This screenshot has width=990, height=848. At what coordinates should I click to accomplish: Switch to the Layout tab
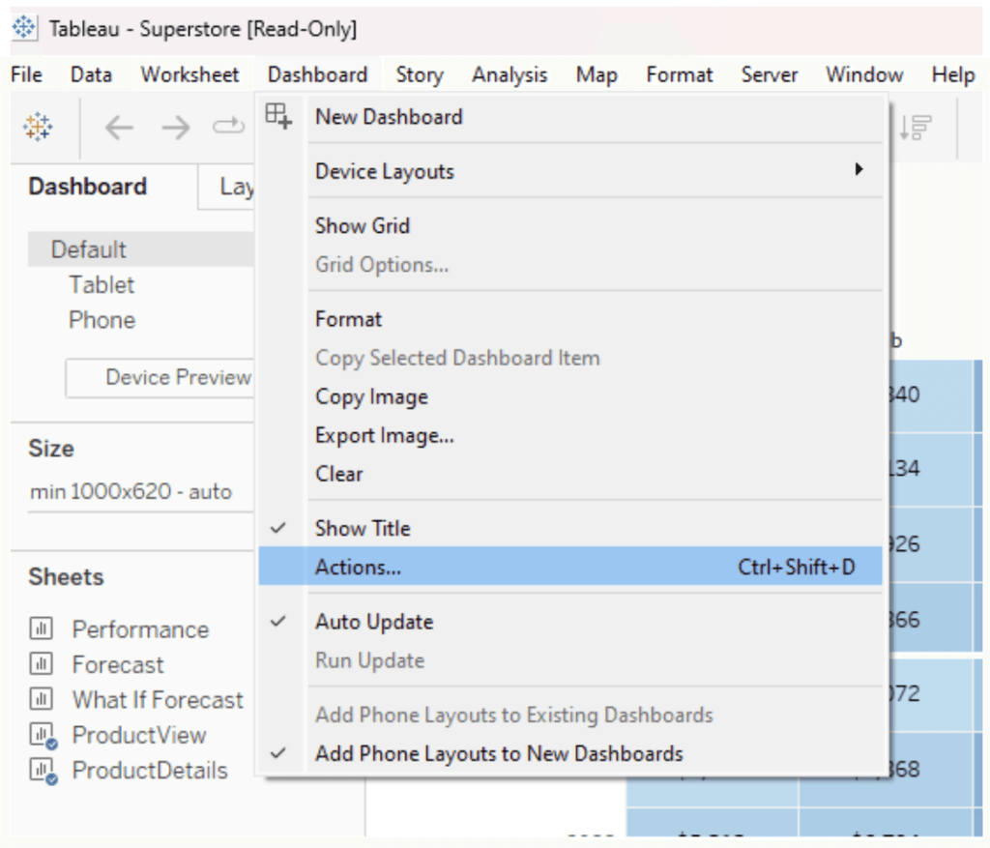[234, 187]
